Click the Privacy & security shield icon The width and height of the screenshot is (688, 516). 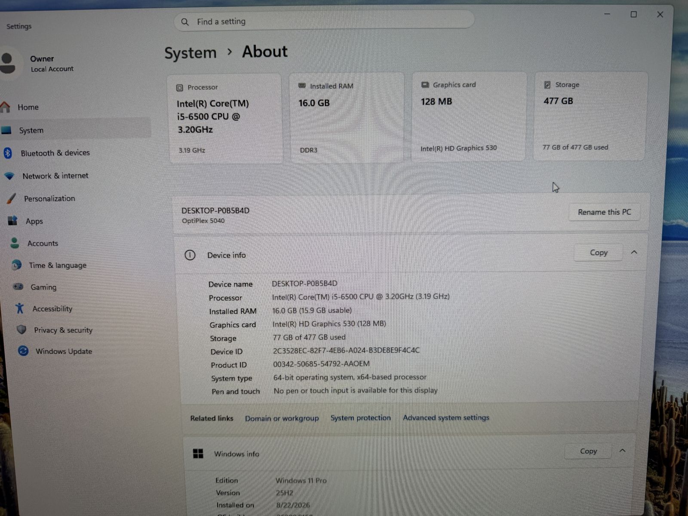coord(21,330)
